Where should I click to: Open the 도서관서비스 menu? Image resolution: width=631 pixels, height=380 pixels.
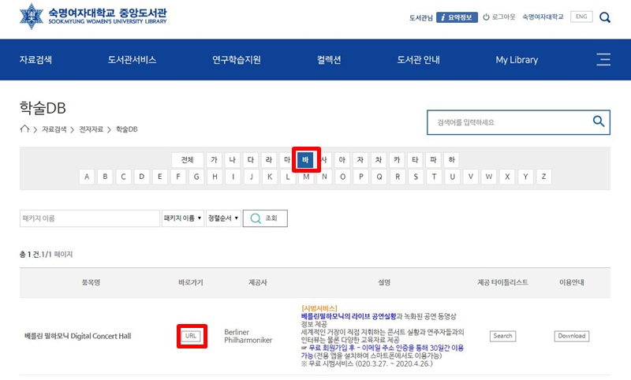pos(132,60)
